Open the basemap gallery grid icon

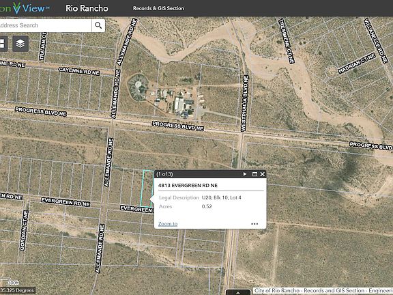click(3, 44)
